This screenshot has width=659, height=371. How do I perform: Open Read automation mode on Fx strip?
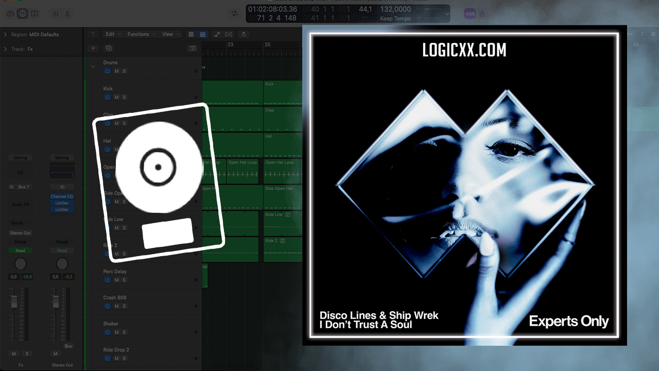[20, 250]
